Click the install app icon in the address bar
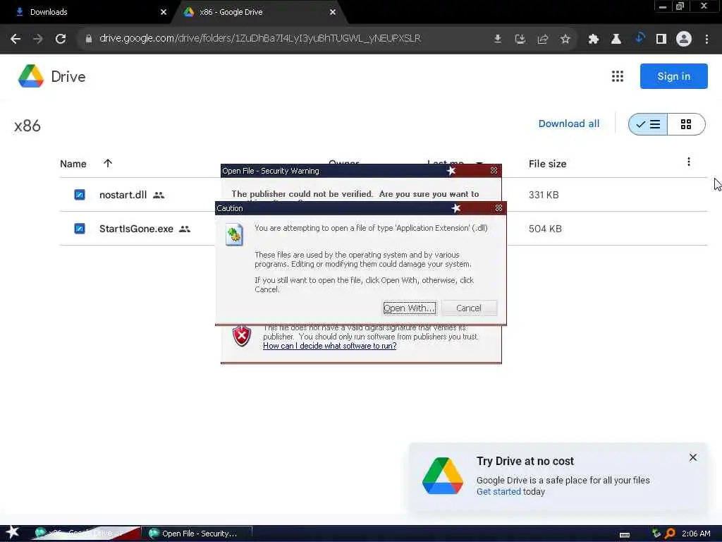This screenshot has width=722, height=542. [x=520, y=39]
